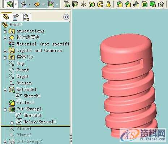Expand the Annotations folder
The height and width of the screenshot is (144, 168).
point(5,32)
